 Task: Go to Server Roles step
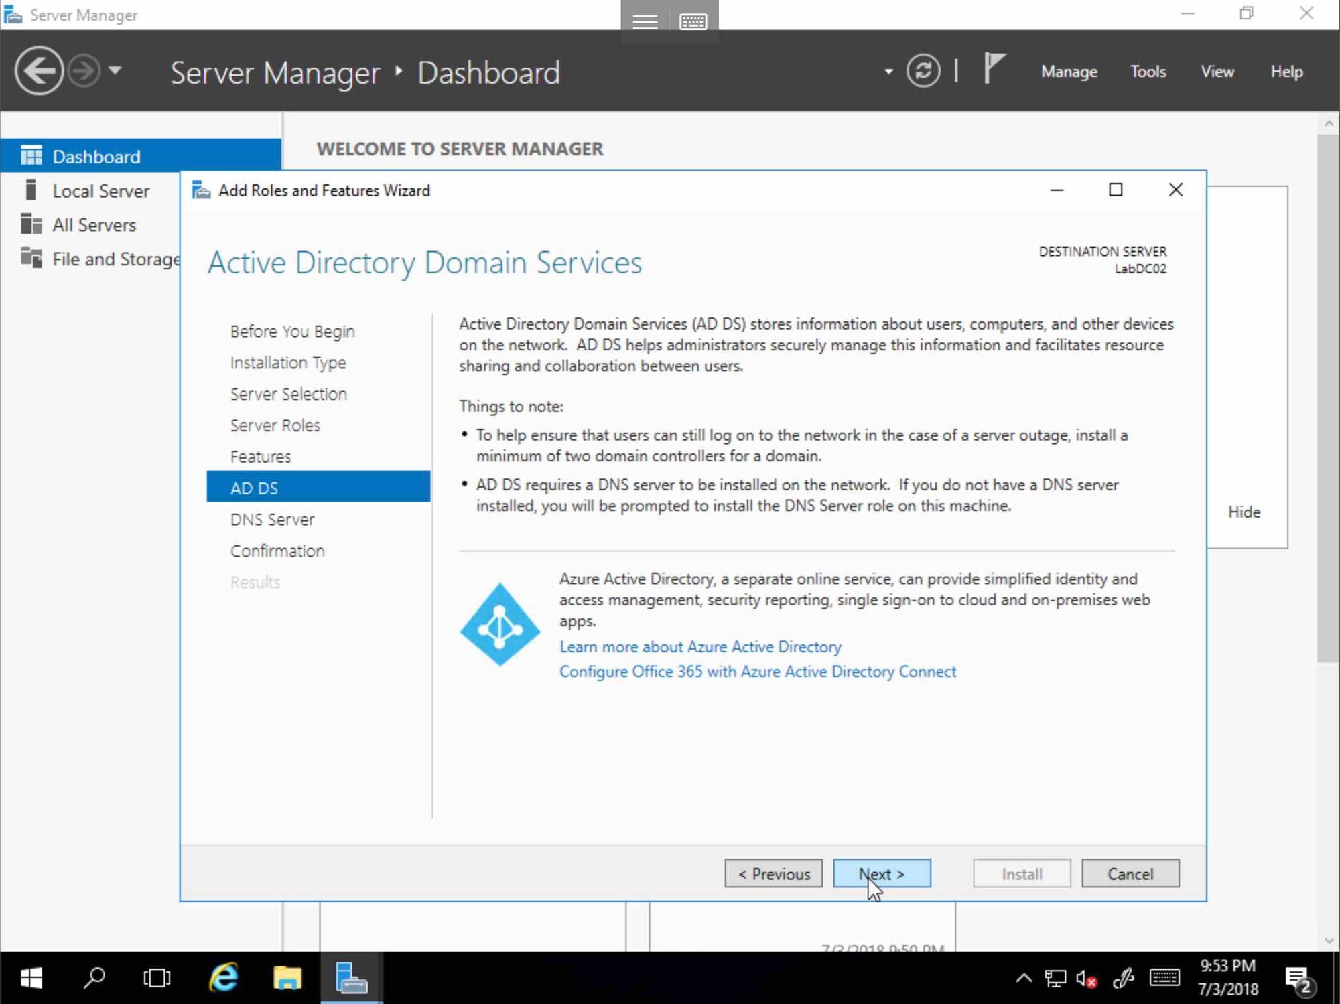(x=275, y=425)
